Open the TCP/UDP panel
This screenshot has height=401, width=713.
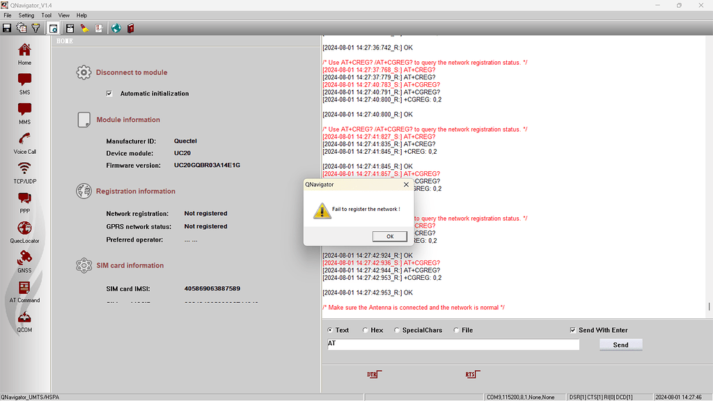[x=24, y=172]
